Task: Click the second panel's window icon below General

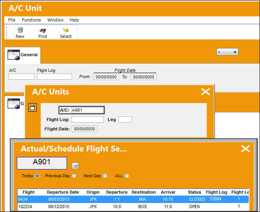Action: (14, 103)
